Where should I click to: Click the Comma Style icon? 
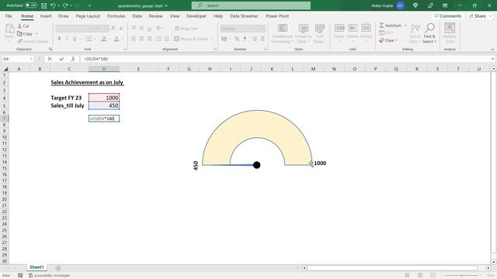(x=245, y=39)
